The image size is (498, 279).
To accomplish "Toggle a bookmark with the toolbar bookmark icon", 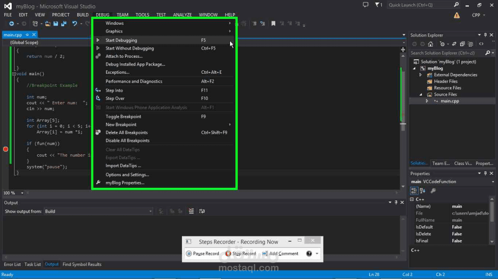I will (273, 23).
